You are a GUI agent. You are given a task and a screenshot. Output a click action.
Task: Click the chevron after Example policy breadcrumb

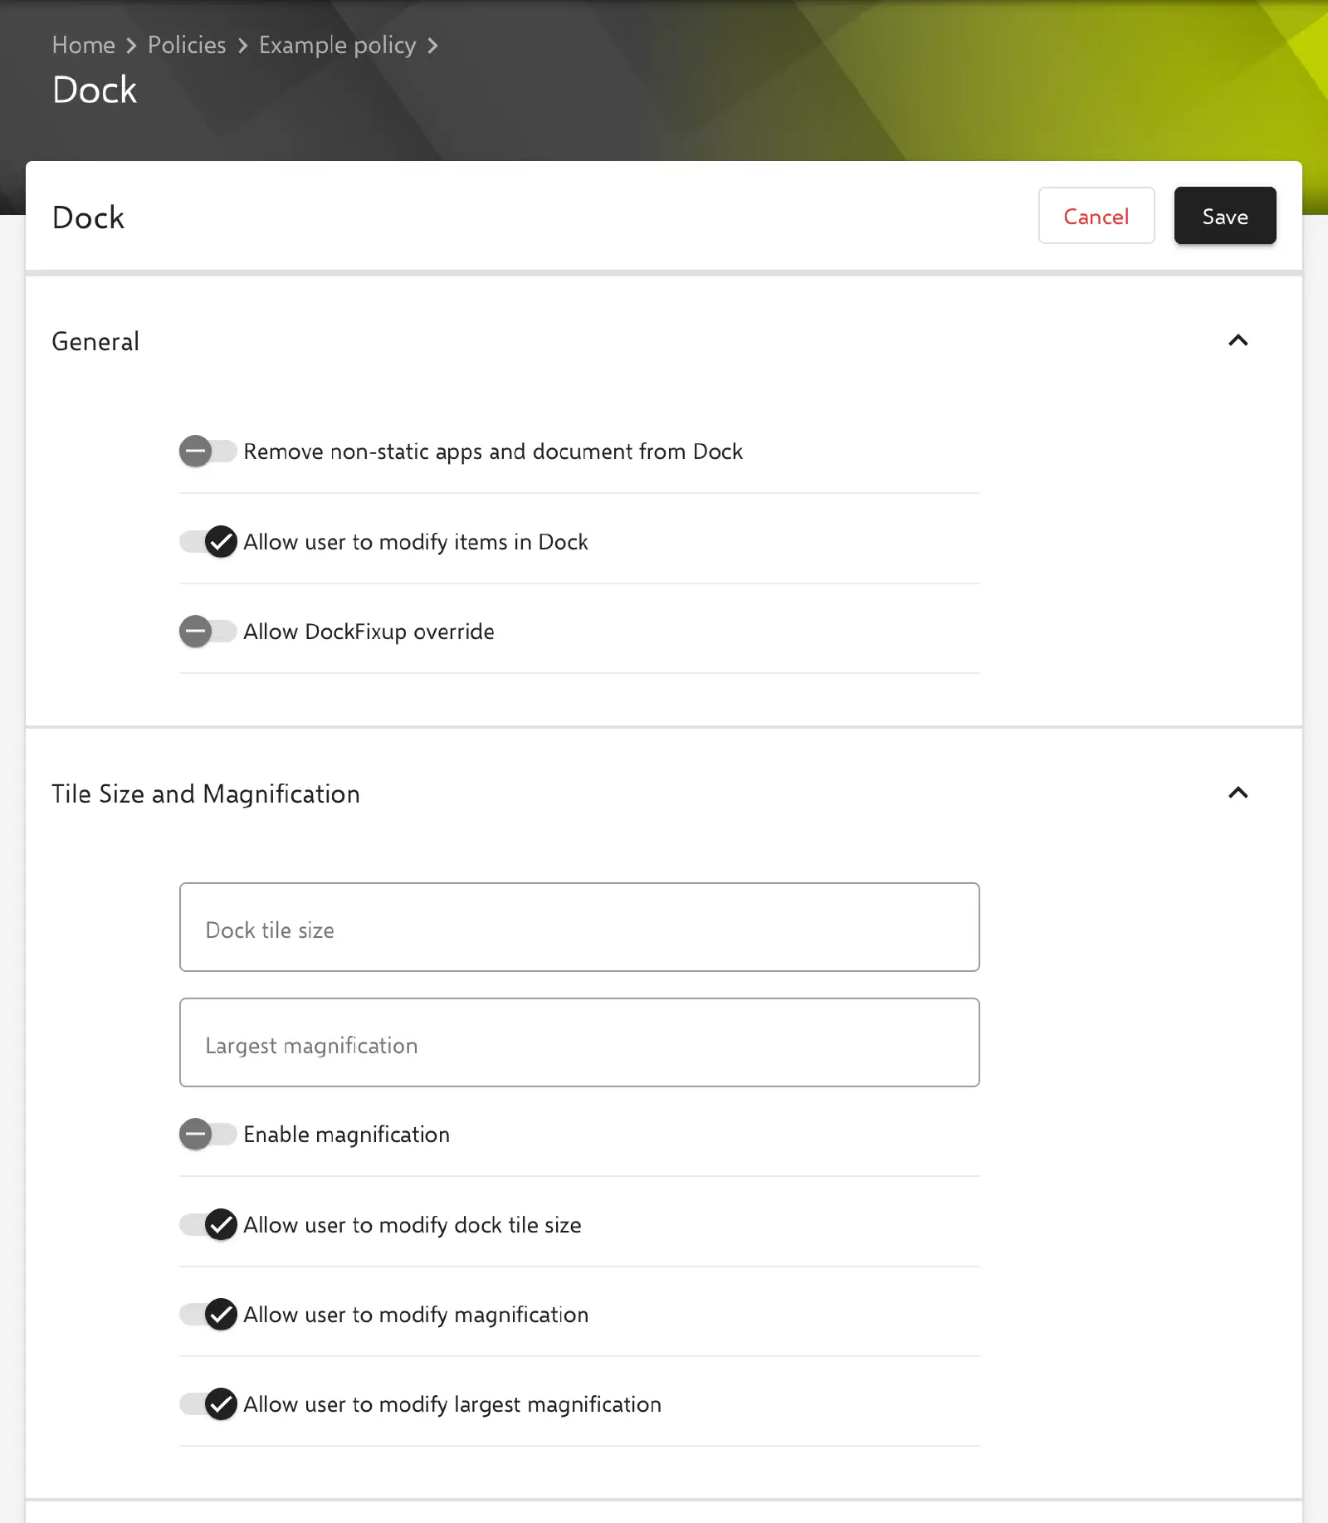point(432,46)
